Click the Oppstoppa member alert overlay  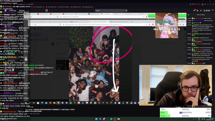(167, 26)
